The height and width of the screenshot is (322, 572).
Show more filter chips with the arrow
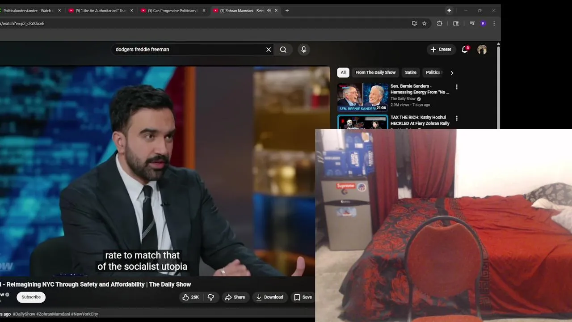pos(452,73)
